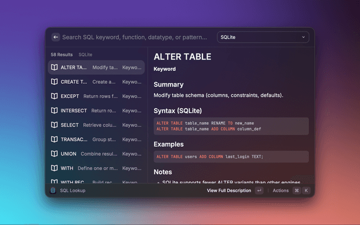Viewport: 360px width, 225px height.
Task: Open the SQLite dialect dropdown
Action: [x=263, y=37]
